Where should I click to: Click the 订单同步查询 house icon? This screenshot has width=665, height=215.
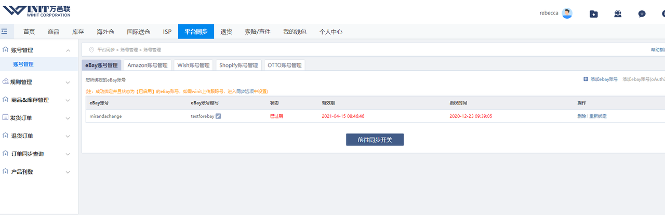point(6,154)
